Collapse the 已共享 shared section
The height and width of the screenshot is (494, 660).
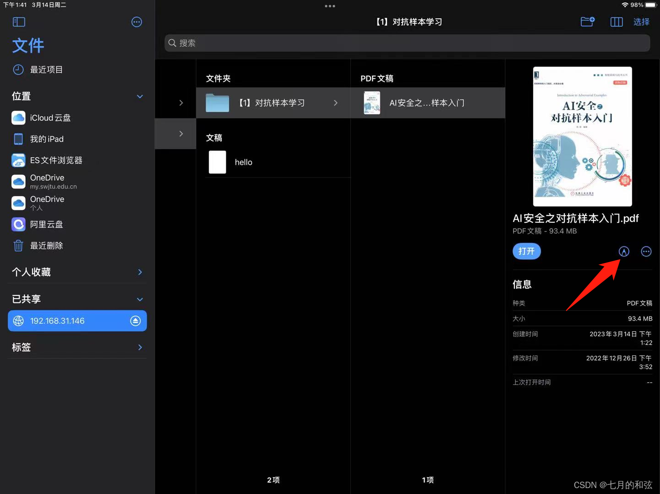click(x=140, y=299)
